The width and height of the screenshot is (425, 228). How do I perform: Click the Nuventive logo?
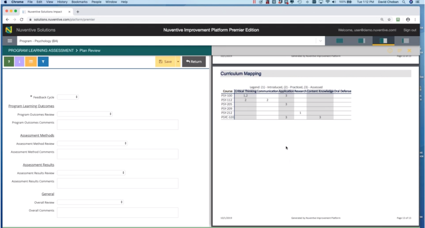point(9,30)
